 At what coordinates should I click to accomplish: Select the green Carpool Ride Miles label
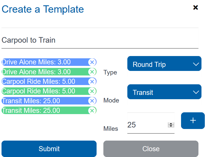(38, 91)
